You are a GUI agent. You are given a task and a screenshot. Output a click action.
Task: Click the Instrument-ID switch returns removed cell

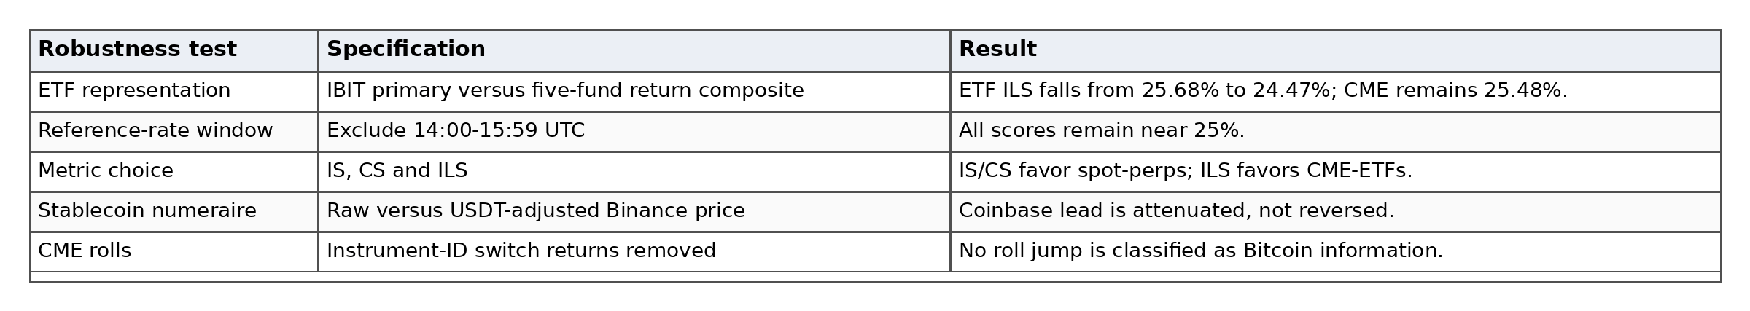click(634, 251)
